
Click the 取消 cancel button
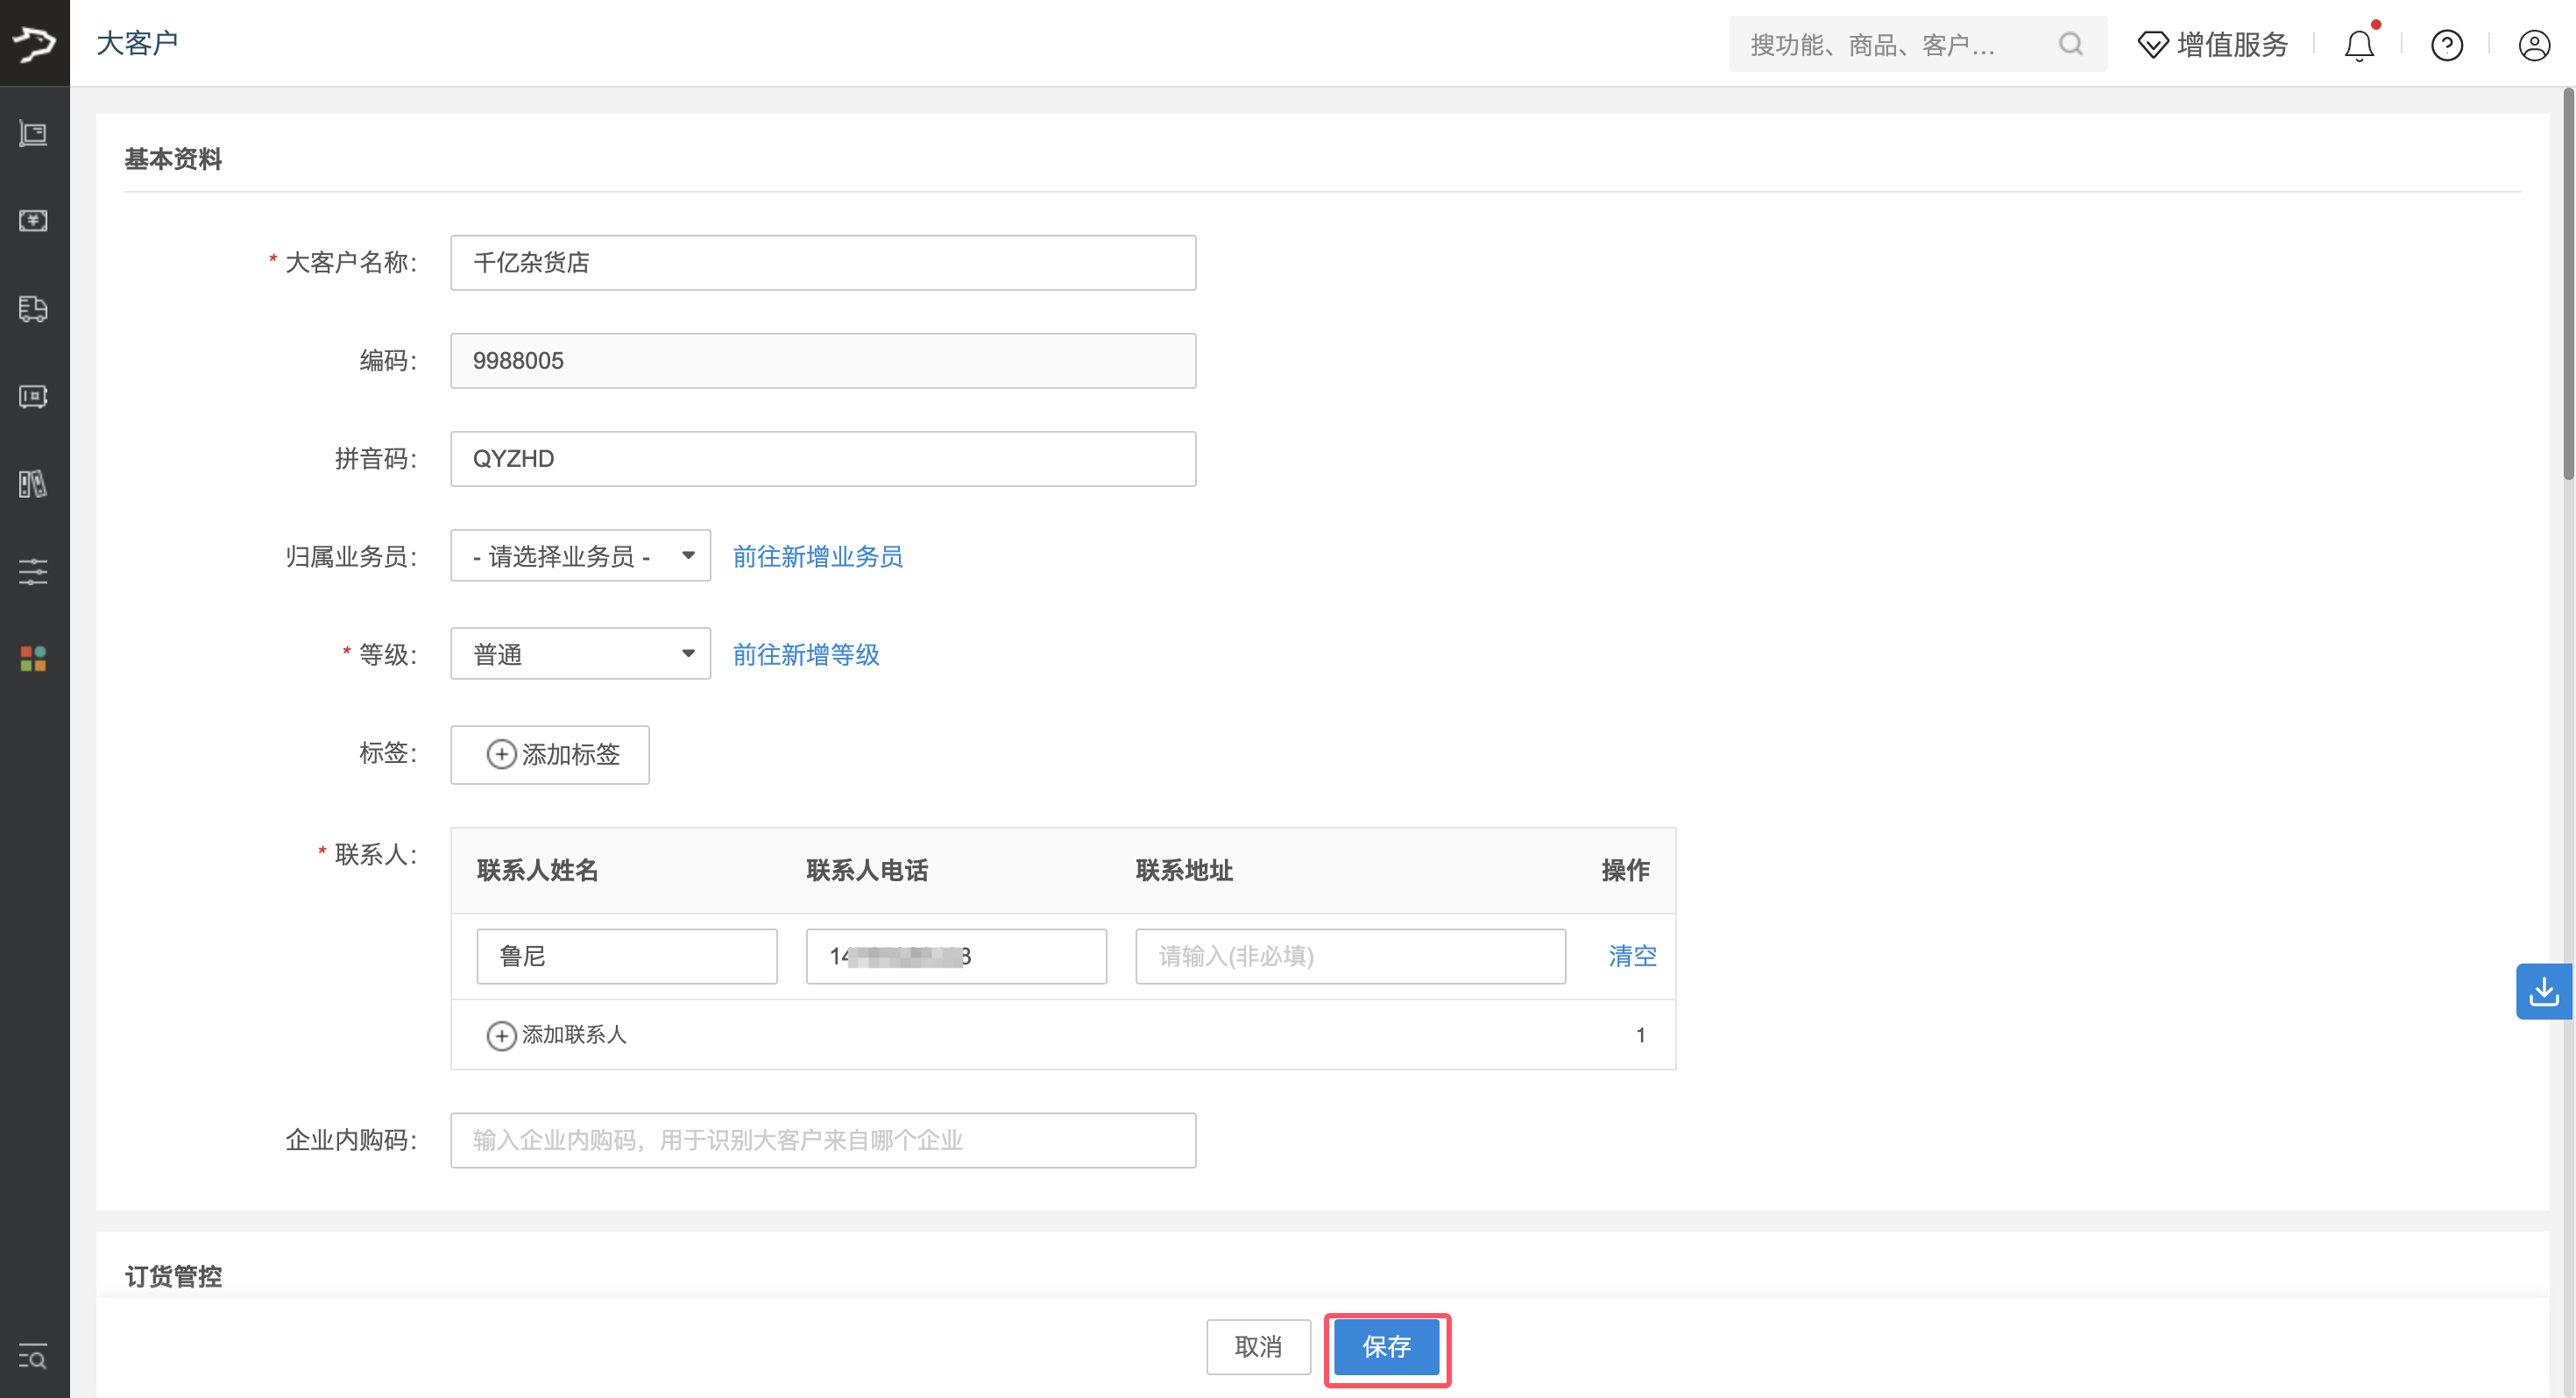[x=1259, y=1347]
